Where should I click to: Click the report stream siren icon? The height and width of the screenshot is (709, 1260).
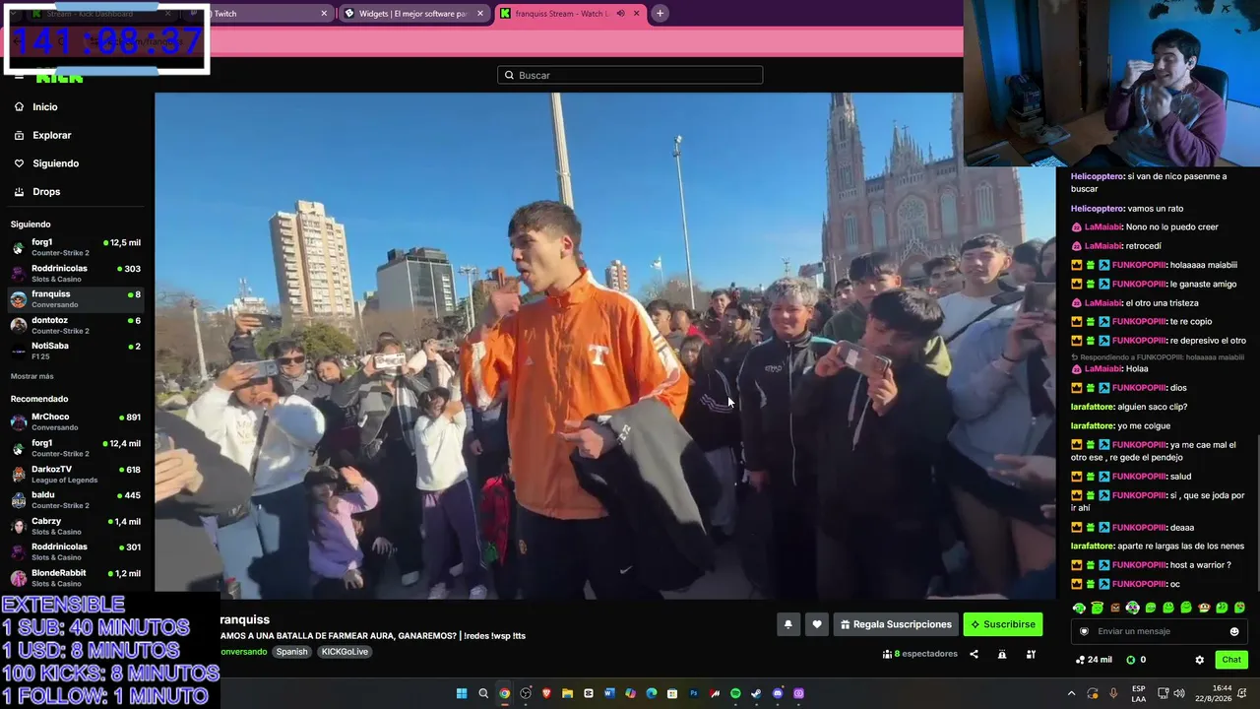tap(1002, 654)
